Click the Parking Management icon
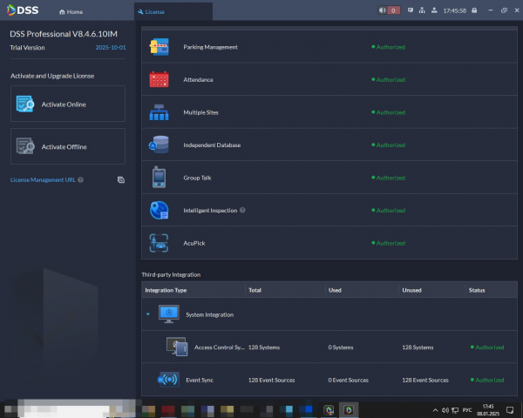Viewport: 523px width, 418px height. click(x=160, y=47)
